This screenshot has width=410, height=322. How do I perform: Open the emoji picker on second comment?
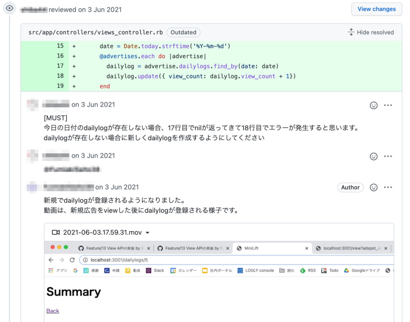click(373, 156)
